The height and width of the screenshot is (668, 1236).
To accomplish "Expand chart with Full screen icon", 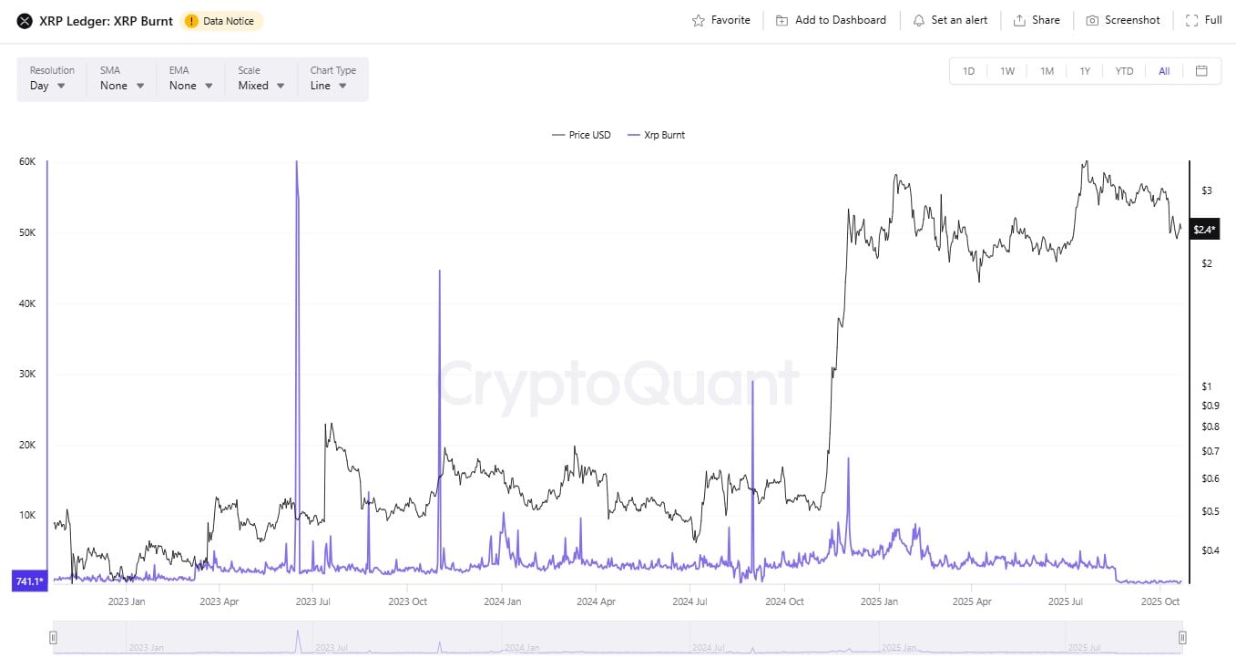I will click(1191, 20).
